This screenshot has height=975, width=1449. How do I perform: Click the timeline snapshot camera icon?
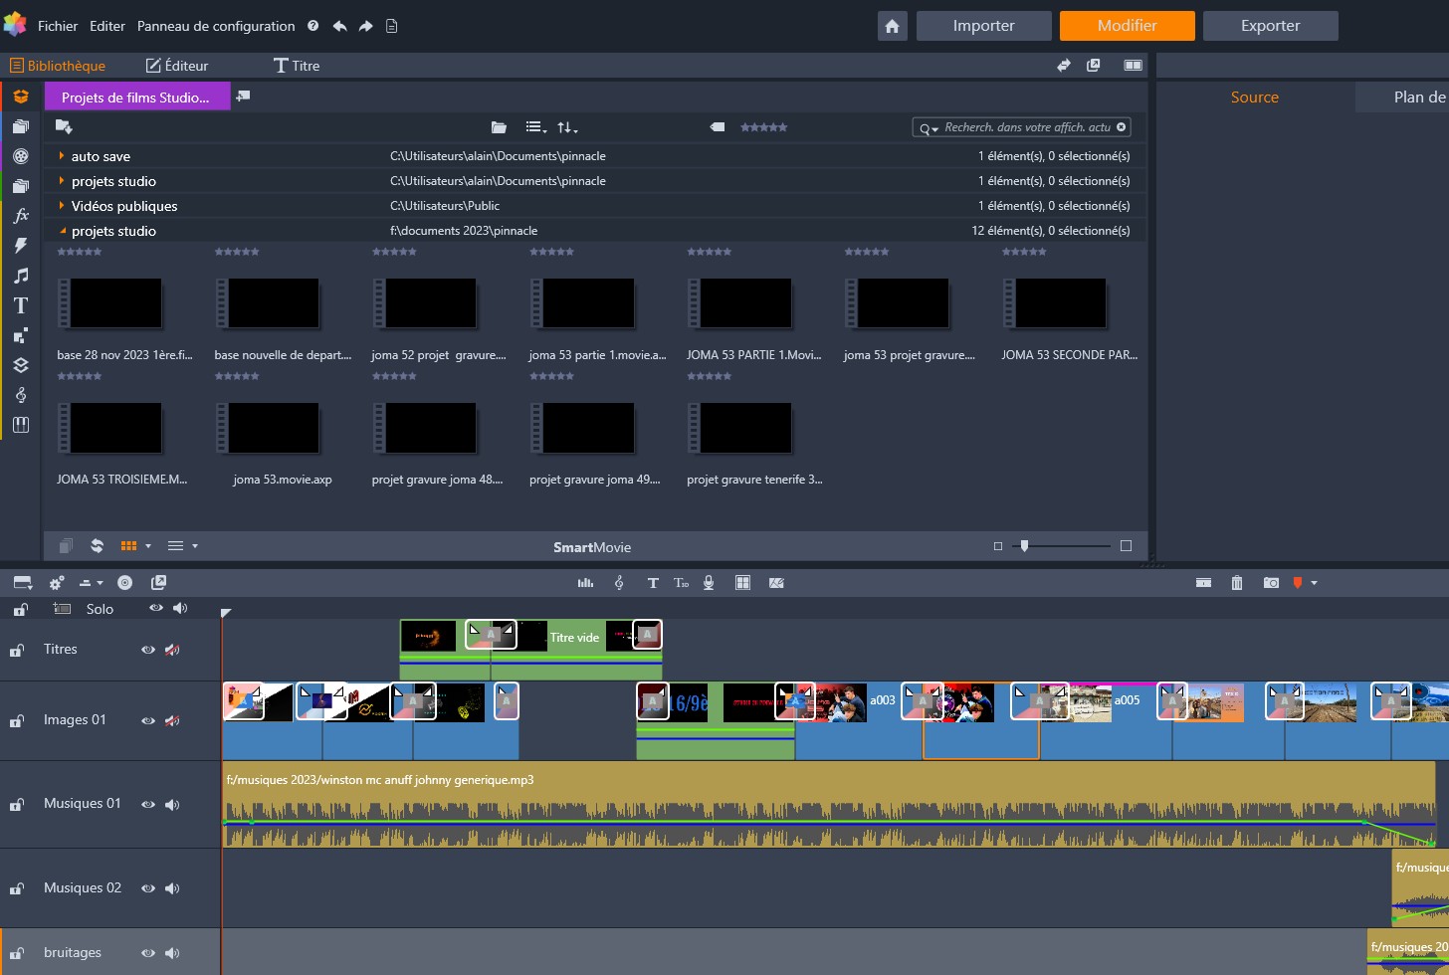click(1271, 583)
